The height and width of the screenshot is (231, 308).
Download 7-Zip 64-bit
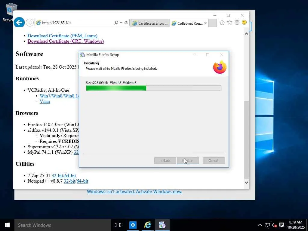(x=70, y=176)
